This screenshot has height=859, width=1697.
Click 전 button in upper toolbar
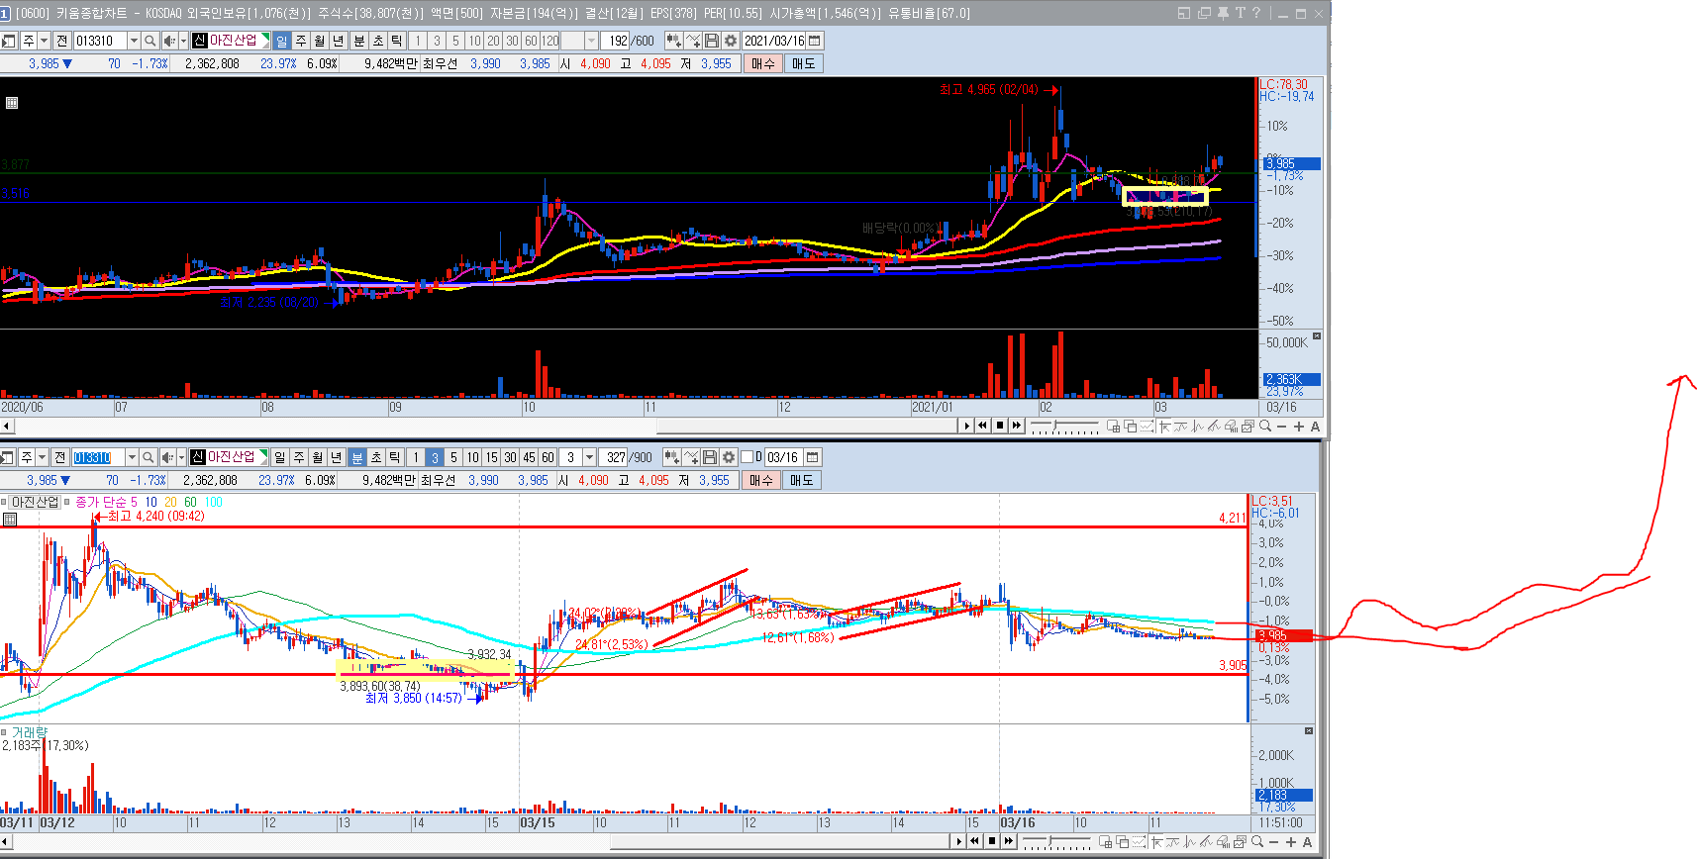click(x=61, y=41)
